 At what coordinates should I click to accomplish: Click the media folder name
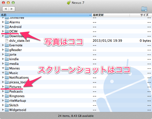coord(14,64)
